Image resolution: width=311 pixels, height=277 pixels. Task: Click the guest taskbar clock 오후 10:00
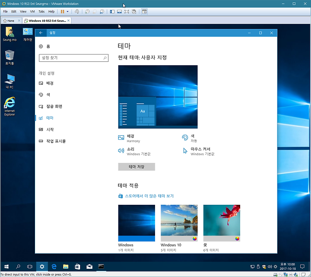288,267
